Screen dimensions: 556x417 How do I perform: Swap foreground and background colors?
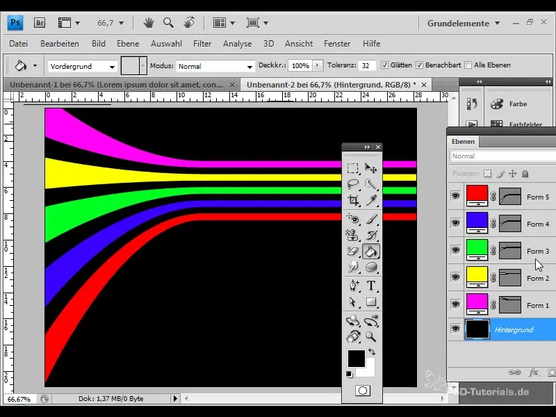[x=372, y=352]
